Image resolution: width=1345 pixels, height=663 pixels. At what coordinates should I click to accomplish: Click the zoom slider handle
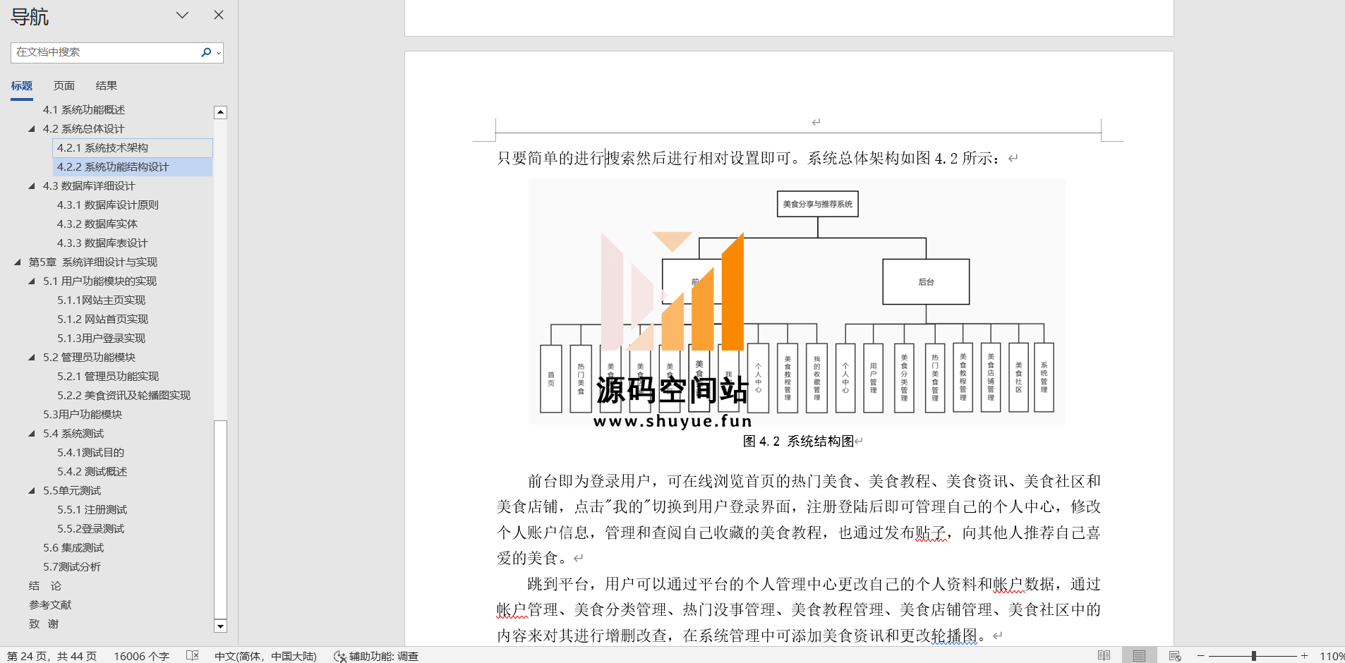pos(1254,656)
